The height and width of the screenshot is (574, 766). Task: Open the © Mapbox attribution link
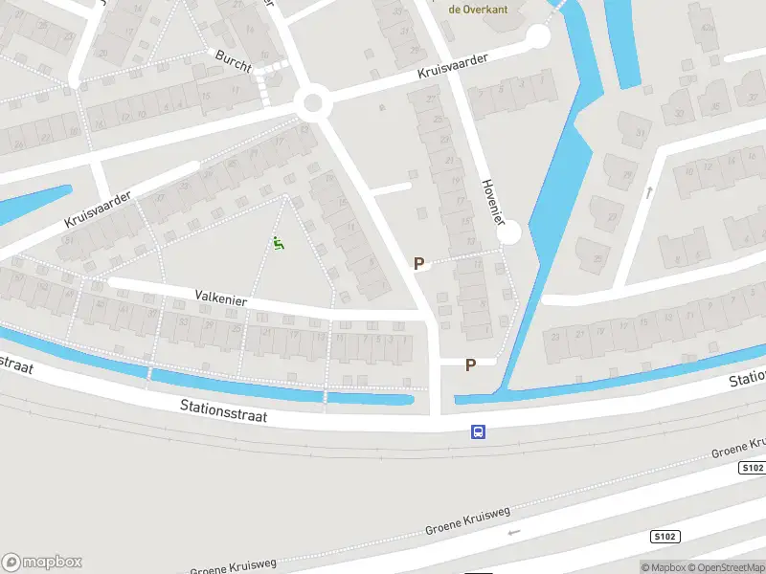pos(664,567)
